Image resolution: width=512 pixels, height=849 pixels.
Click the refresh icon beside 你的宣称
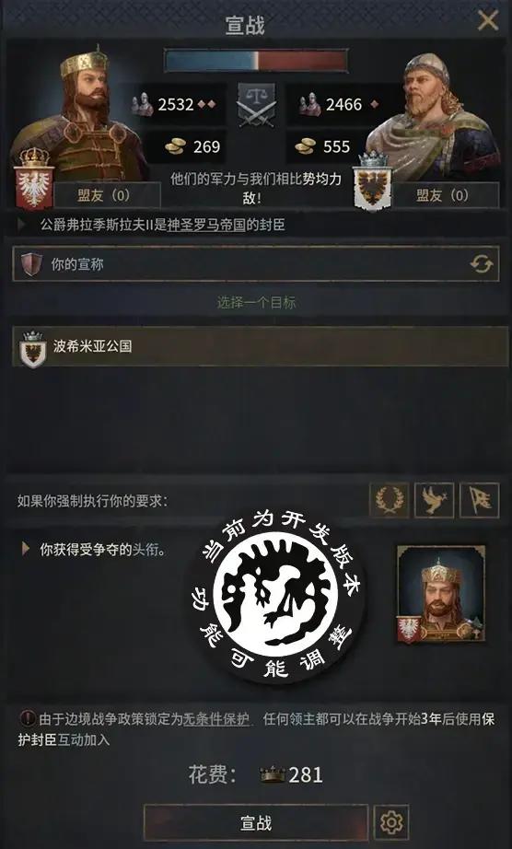(481, 264)
